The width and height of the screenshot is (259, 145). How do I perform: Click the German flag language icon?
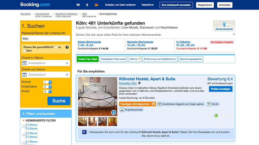96,5
